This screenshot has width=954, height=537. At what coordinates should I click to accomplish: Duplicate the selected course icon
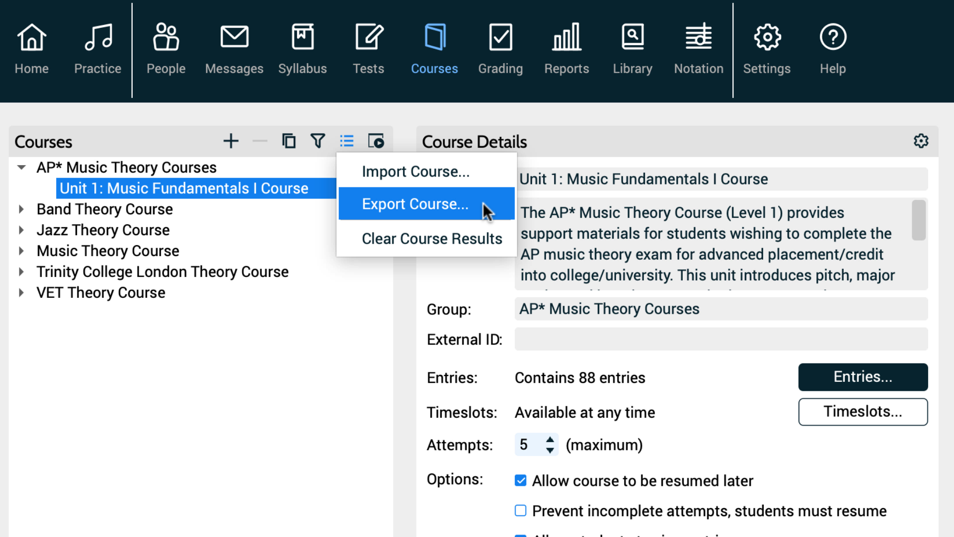289,141
